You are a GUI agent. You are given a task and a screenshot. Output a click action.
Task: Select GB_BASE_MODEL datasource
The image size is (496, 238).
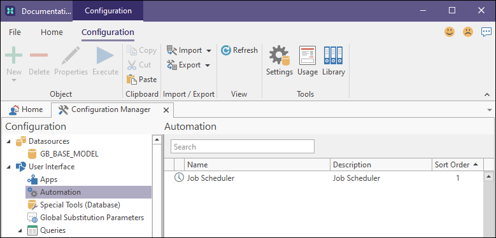(x=69, y=154)
